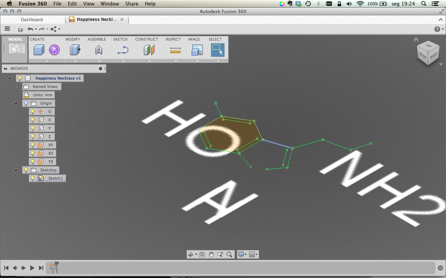
Task: Select the Orbit navigation tool
Action: 191,254
